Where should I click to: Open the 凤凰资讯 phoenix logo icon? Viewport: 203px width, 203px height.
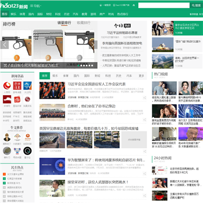click(28, 99)
